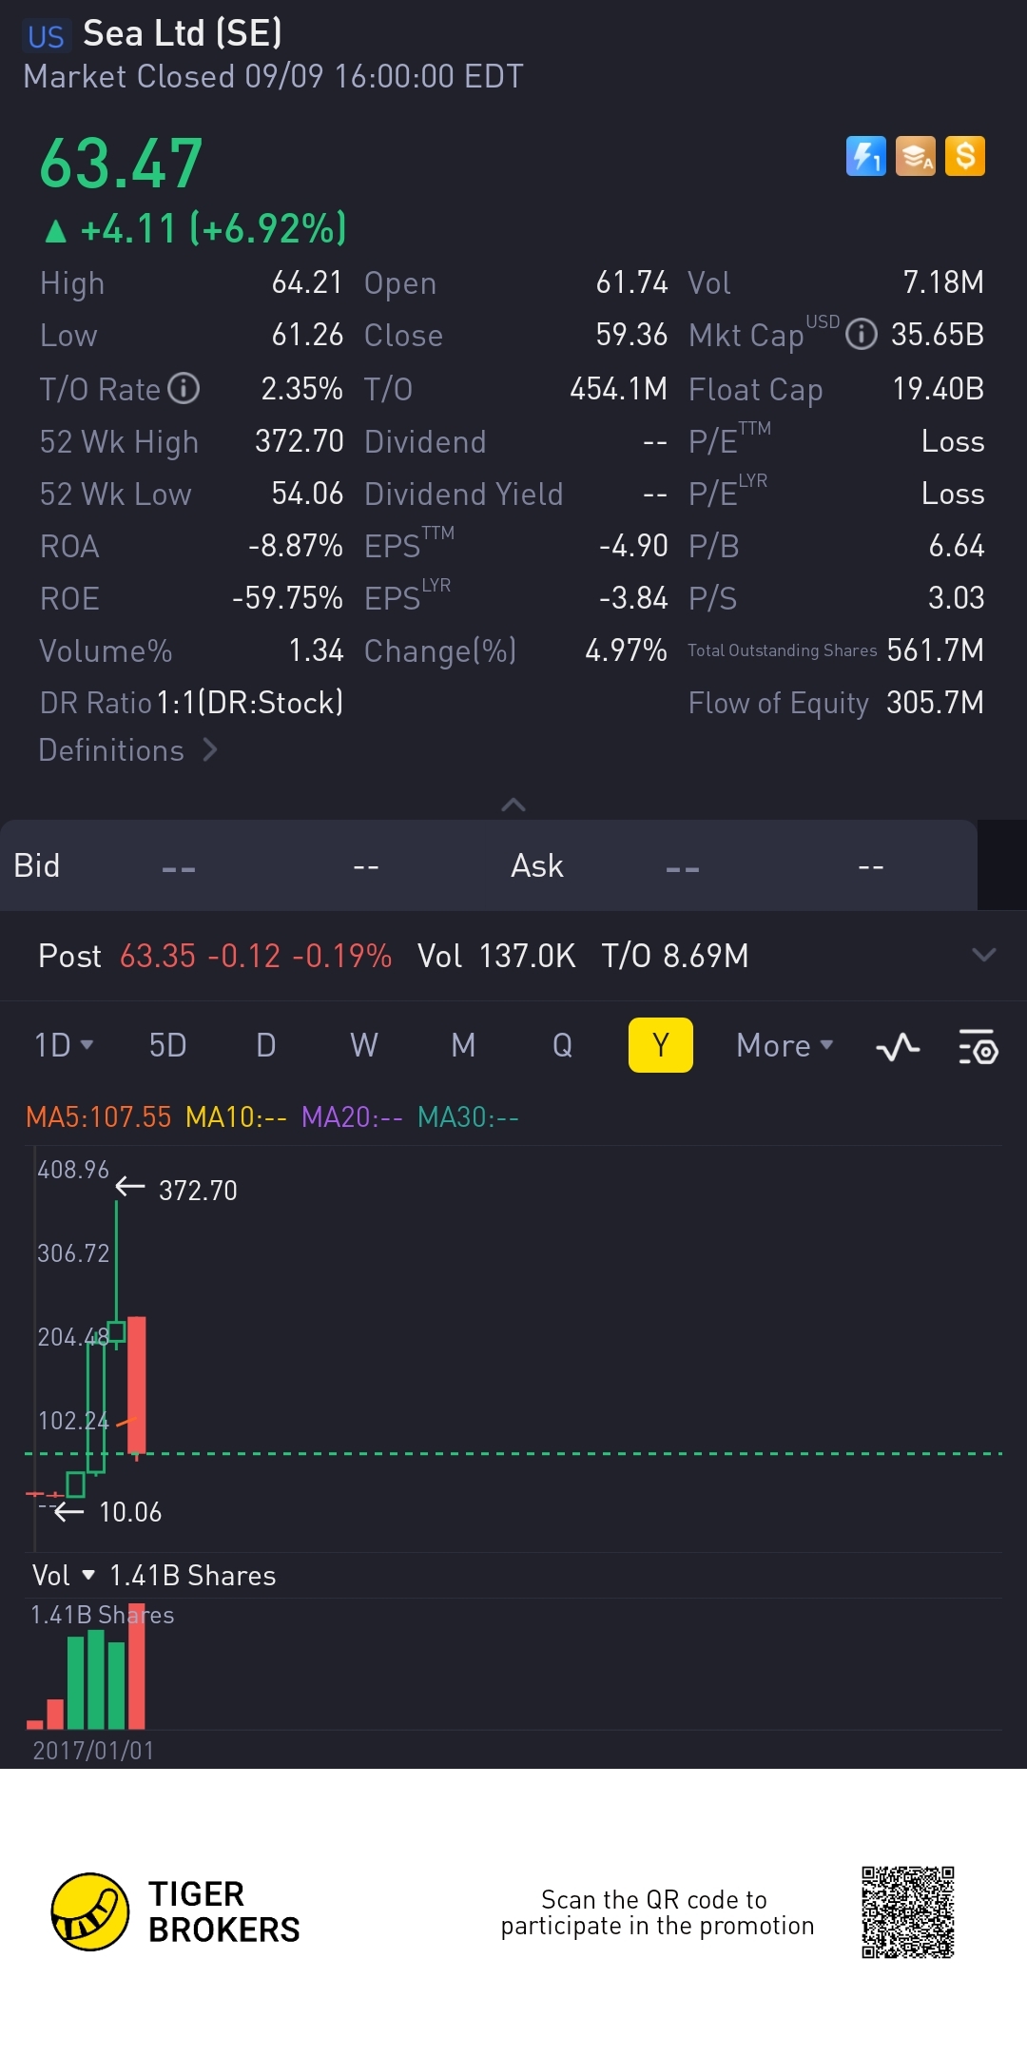Screen dimensions: 1027x2056
Task: Select the W weekly chart tab
Action: point(363,1045)
